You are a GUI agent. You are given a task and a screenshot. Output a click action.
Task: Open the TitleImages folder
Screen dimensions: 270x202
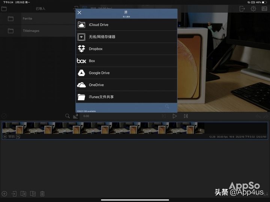(x=38, y=31)
